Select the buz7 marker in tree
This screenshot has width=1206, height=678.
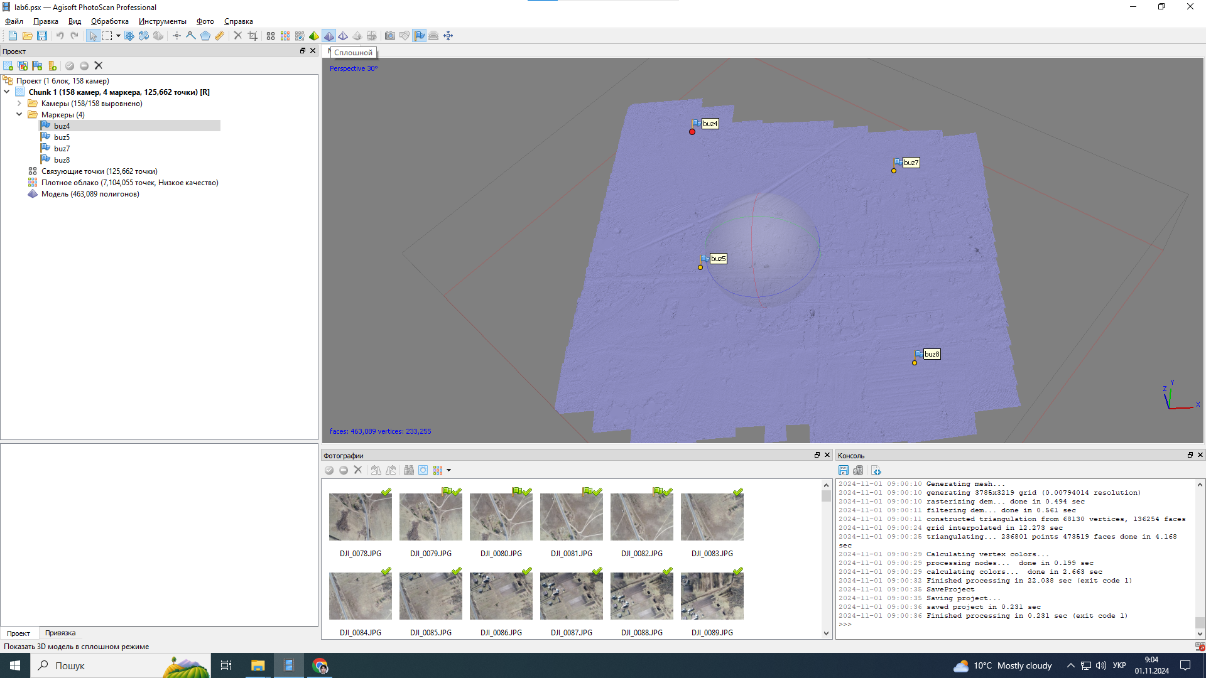[62, 149]
